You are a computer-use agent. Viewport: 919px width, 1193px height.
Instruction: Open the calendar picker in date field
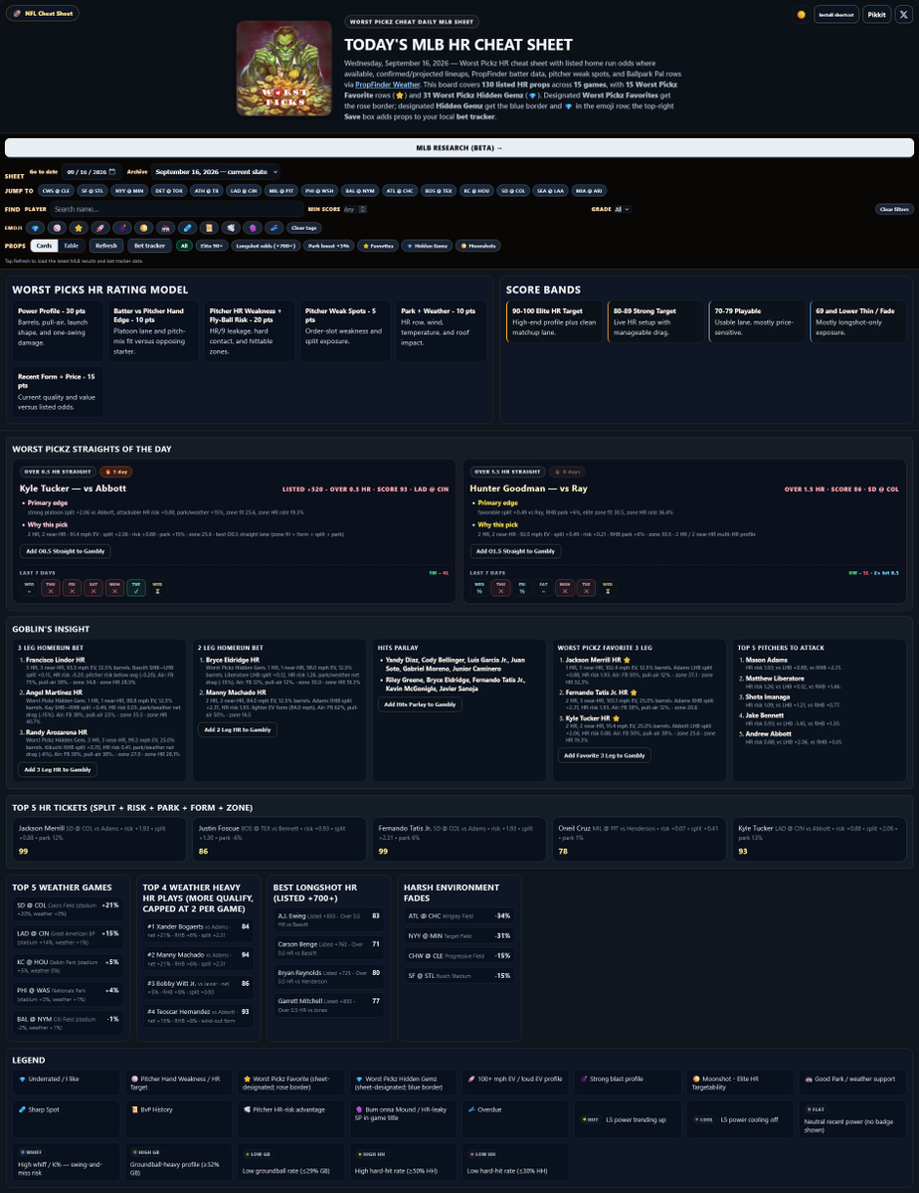point(112,172)
